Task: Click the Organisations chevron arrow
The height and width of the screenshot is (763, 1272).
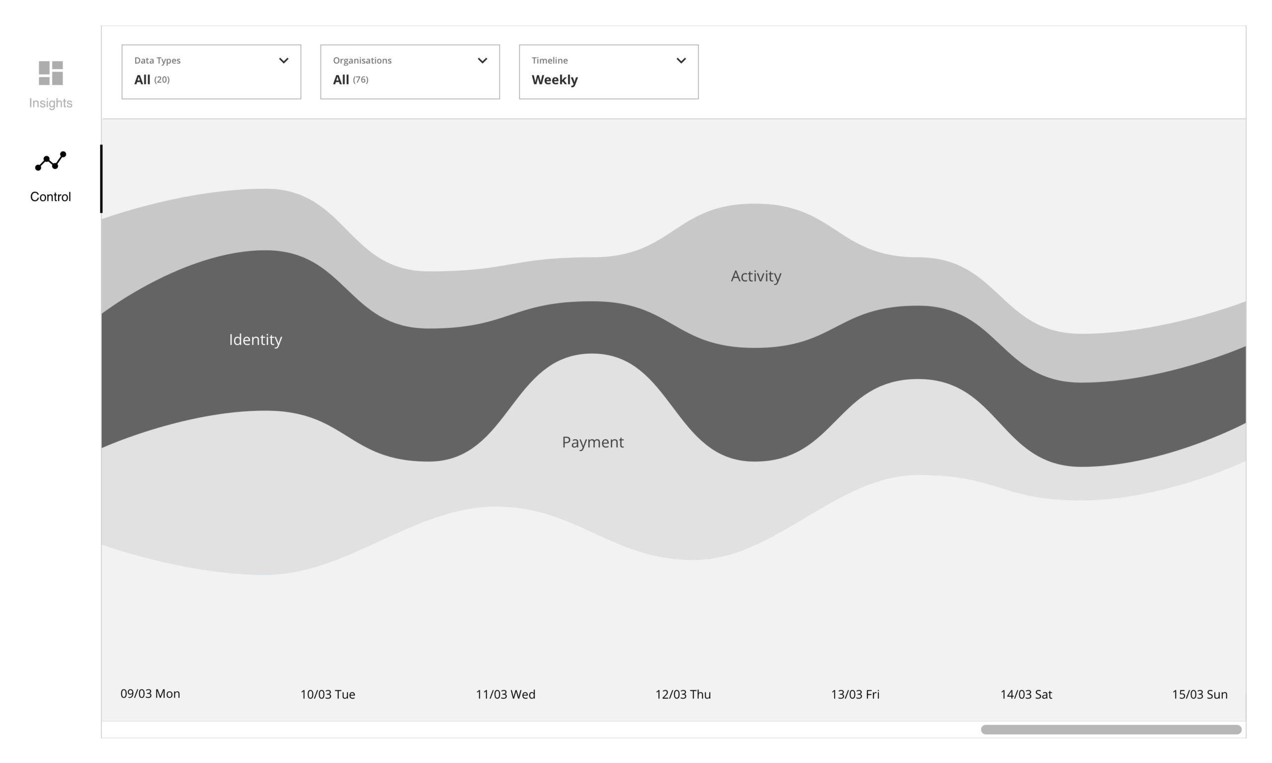Action: pos(482,61)
